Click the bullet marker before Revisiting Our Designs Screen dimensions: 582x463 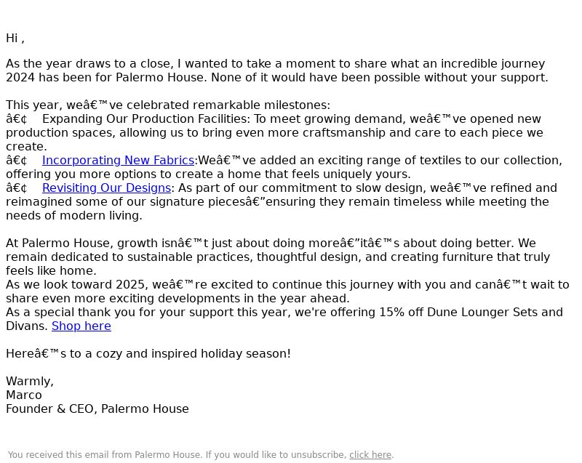[17, 188]
